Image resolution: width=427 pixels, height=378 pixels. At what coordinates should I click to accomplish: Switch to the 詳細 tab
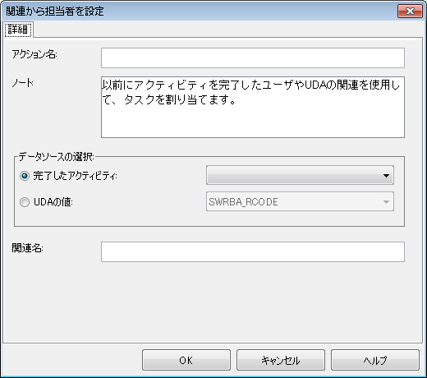[18, 30]
